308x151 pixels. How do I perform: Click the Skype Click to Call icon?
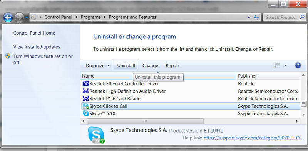(x=85, y=106)
